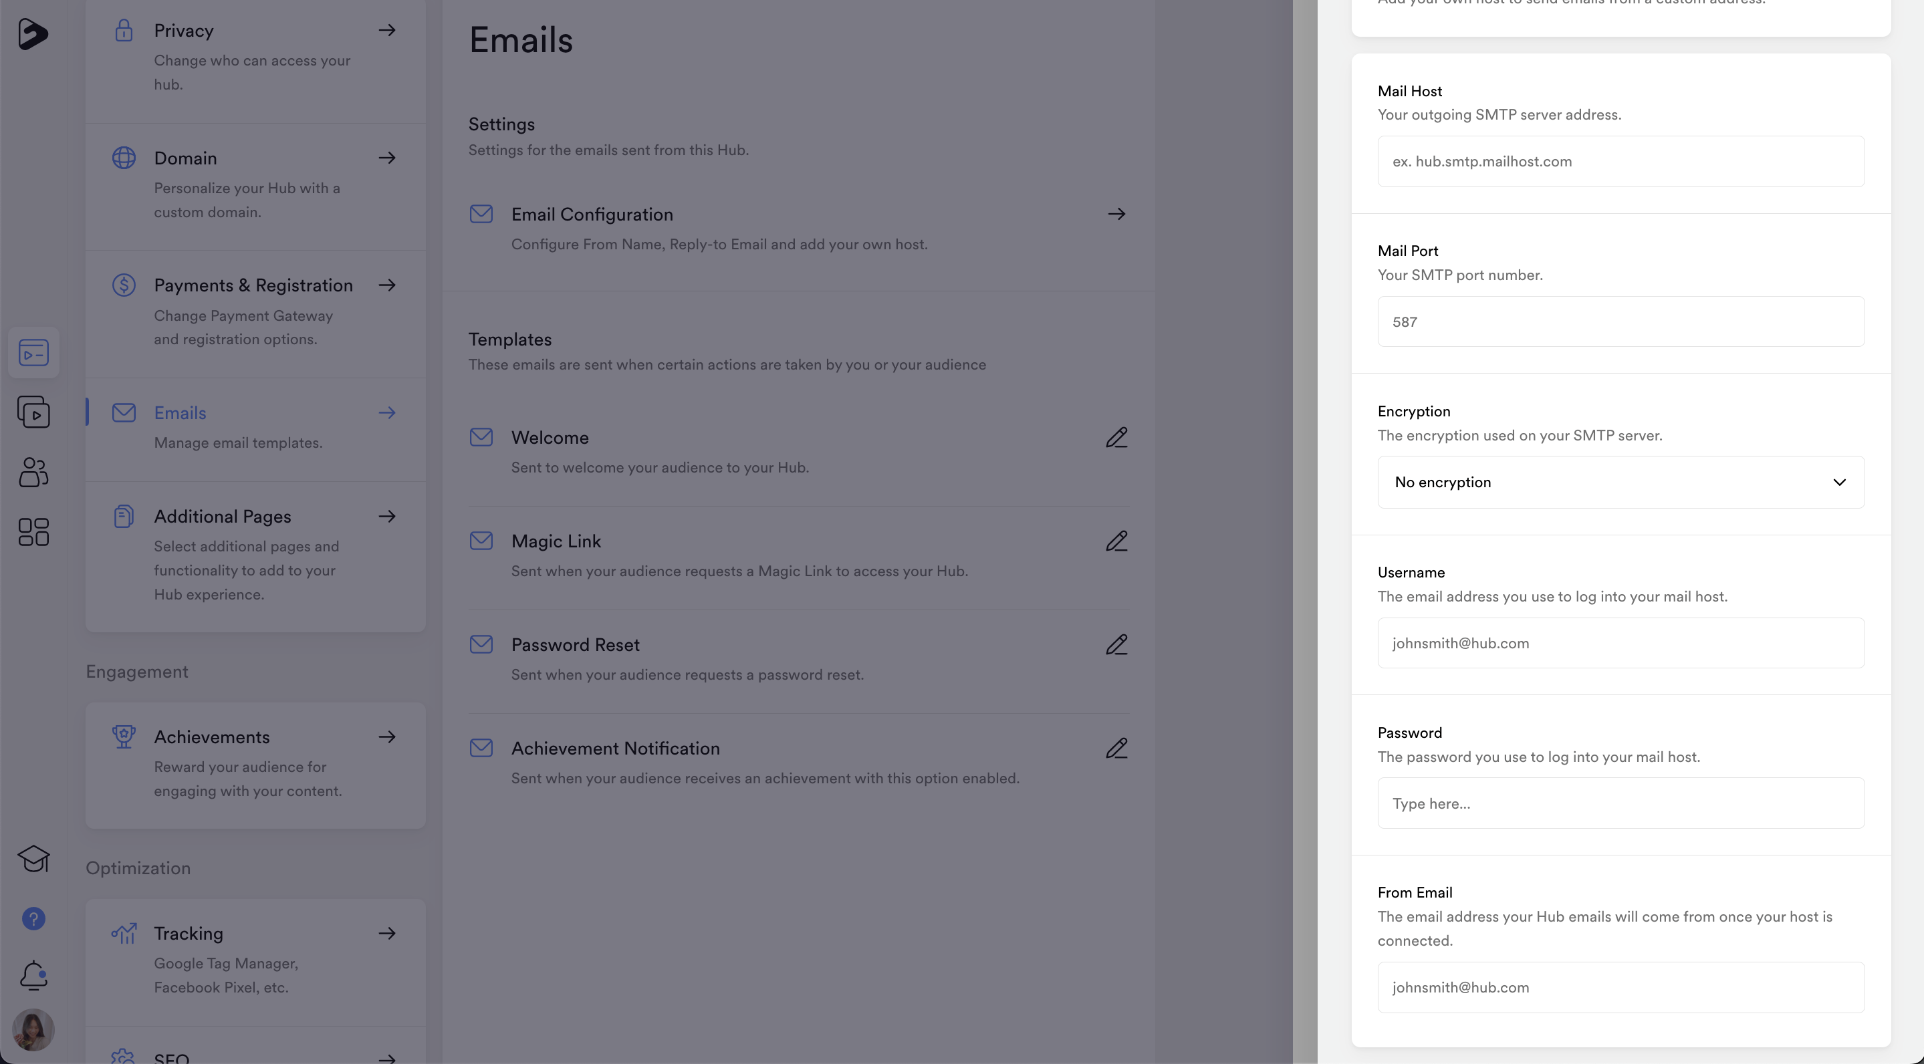Click the user profile avatar
This screenshot has width=1924, height=1064.
tap(33, 1030)
